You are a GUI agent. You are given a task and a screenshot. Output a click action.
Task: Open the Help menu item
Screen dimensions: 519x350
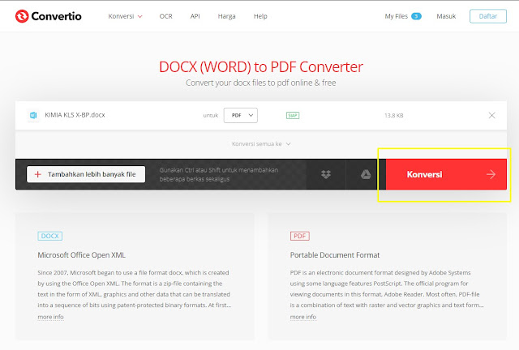[x=260, y=16]
